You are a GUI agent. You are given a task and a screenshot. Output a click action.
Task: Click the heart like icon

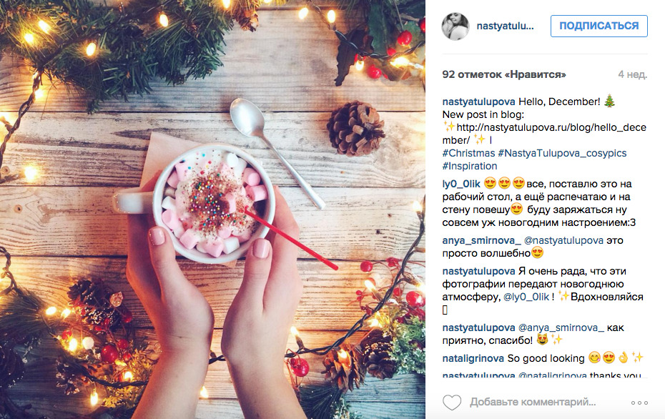point(452,403)
